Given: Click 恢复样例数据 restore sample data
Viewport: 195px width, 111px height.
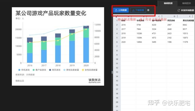Looking at the screenshot, I should point(186,10).
